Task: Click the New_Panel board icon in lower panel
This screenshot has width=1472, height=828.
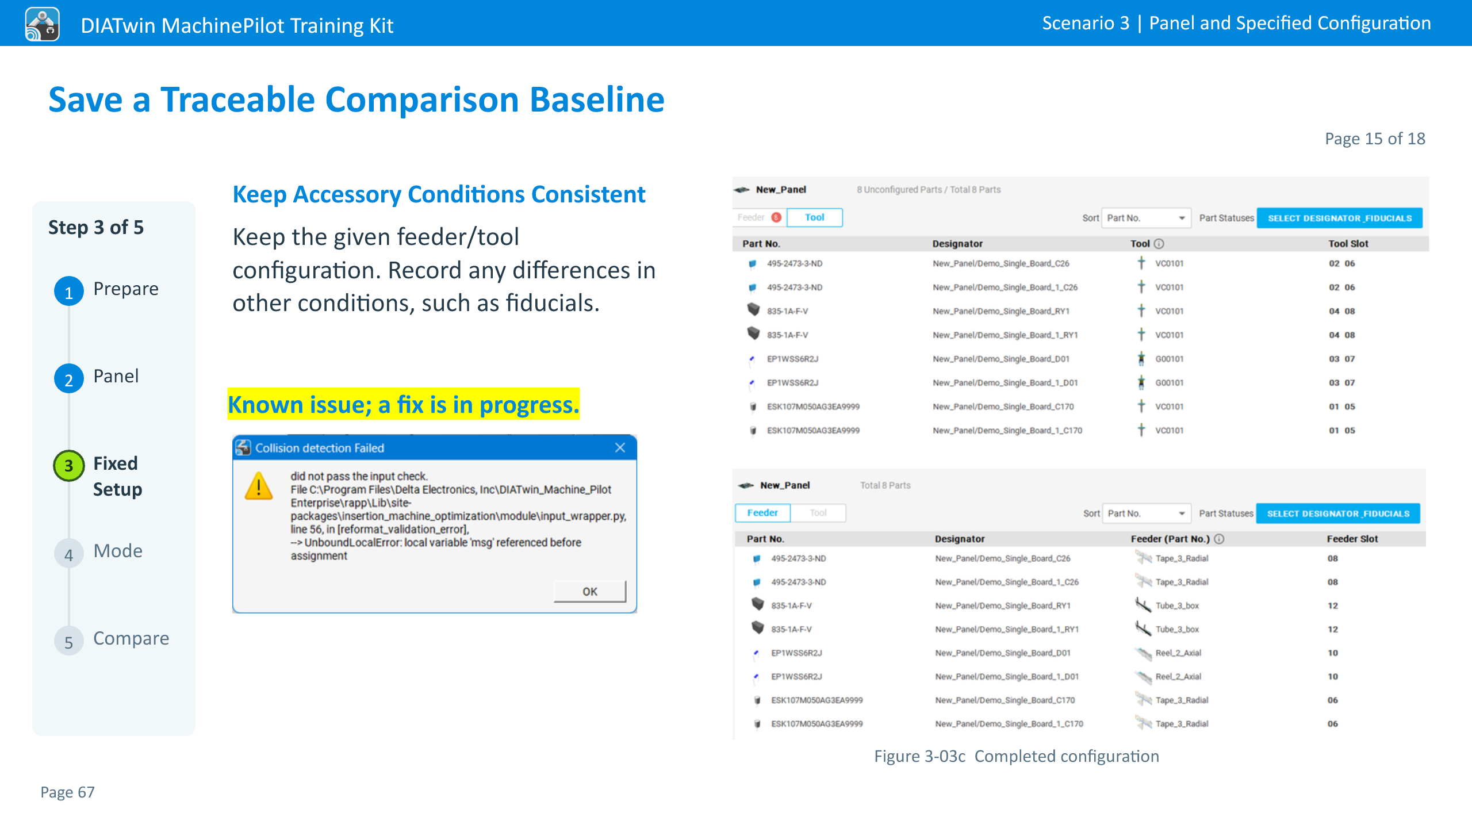Action: [746, 485]
